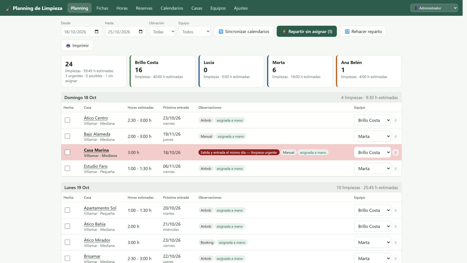Screen dimensions: 467x263
Task: Delete the Ático Bahía row with its trash icon
Action: pyautogui.click(x=396, y=226)
